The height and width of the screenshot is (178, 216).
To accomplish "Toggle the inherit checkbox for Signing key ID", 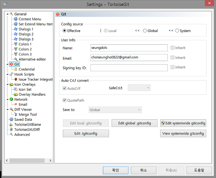I will pos(172,67).
